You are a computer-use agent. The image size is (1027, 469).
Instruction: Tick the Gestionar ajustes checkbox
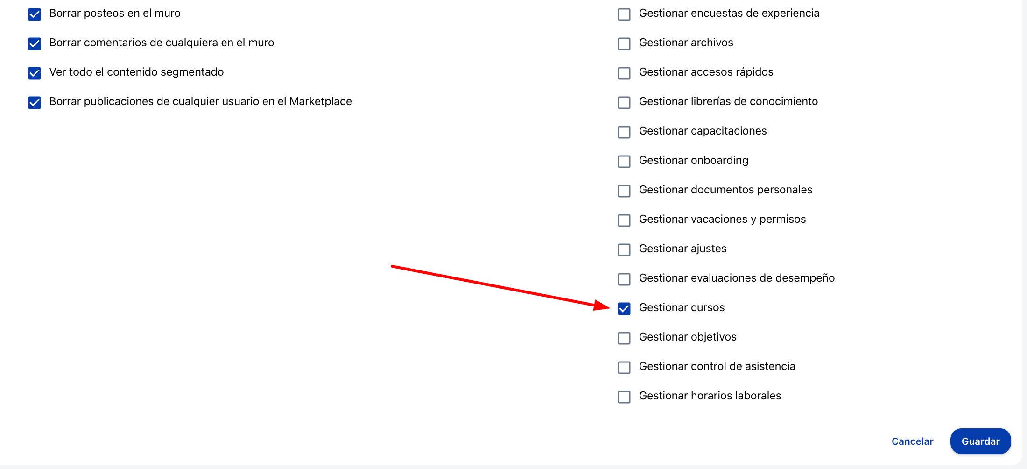(624, 250)
